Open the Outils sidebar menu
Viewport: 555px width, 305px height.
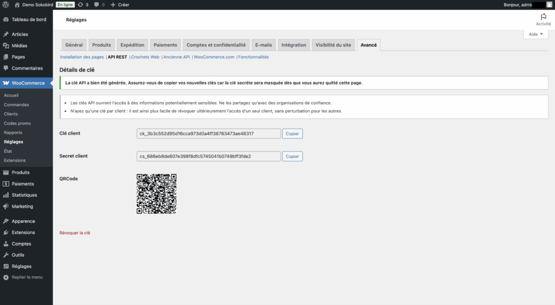(18, 255)
